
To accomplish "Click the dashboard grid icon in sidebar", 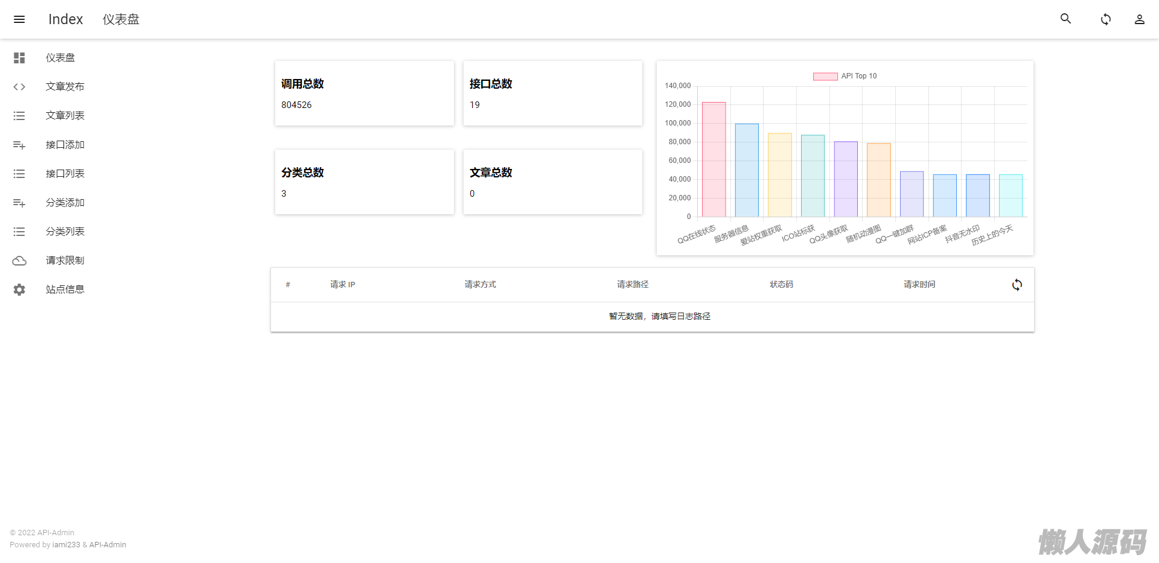I will [x=19, y=58].
